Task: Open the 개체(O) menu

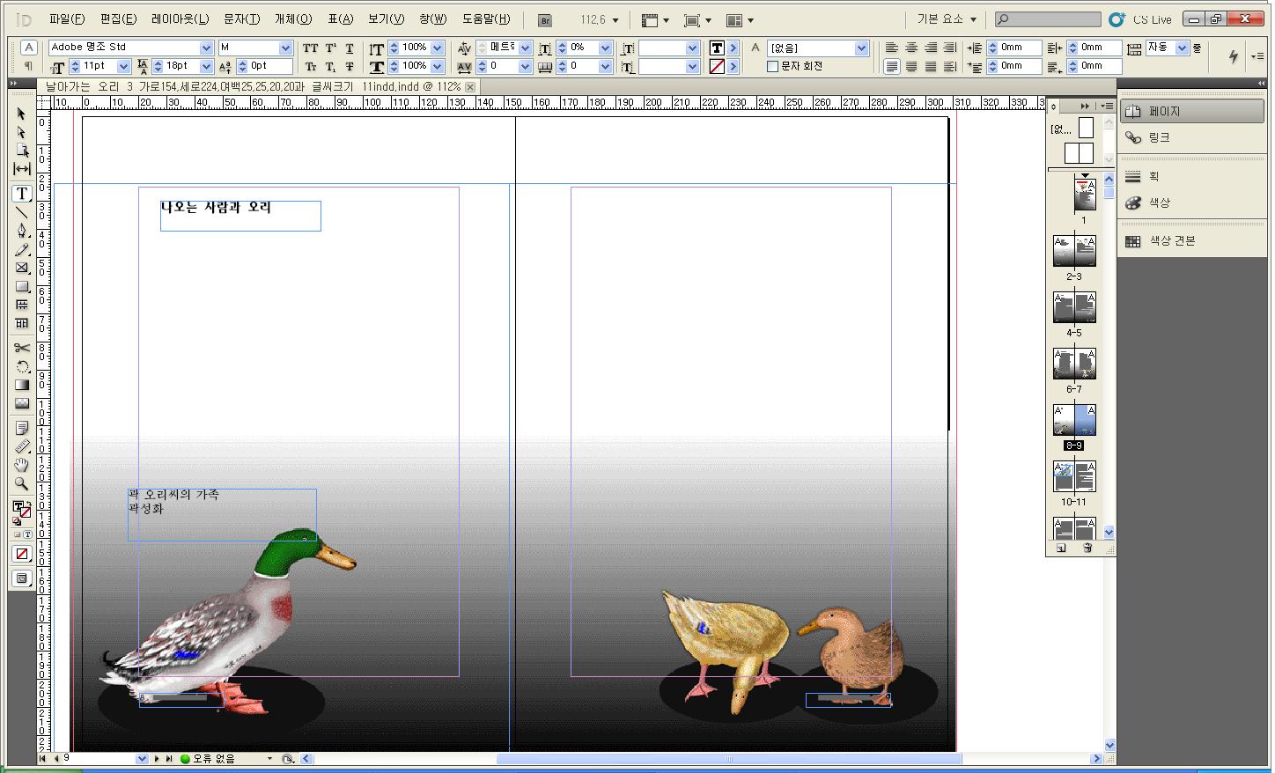Action: (293, 19)
